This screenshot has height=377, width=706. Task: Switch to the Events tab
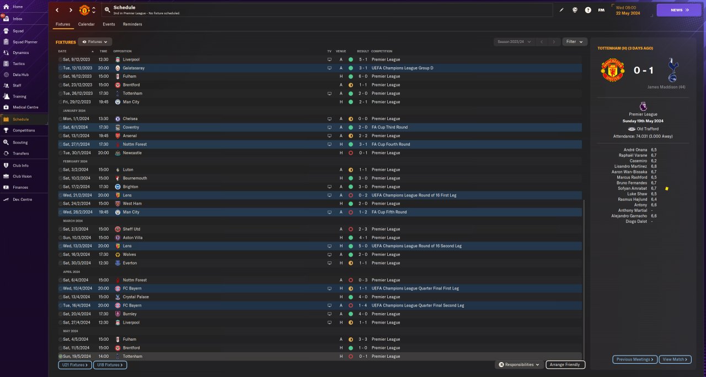click(109, 24)
